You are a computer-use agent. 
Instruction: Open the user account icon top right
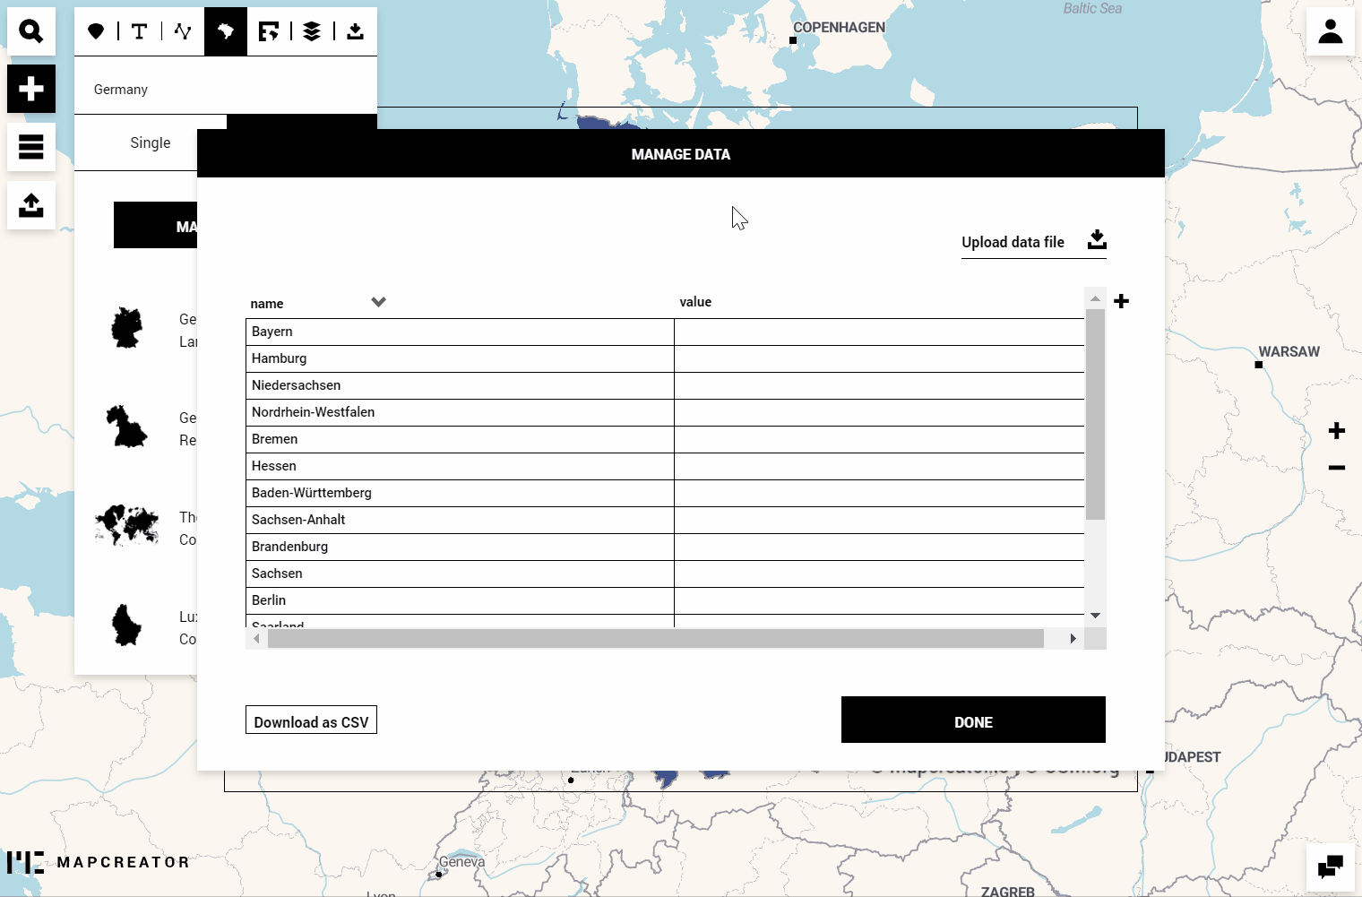pyautogui.click(x=1330, y=30)
